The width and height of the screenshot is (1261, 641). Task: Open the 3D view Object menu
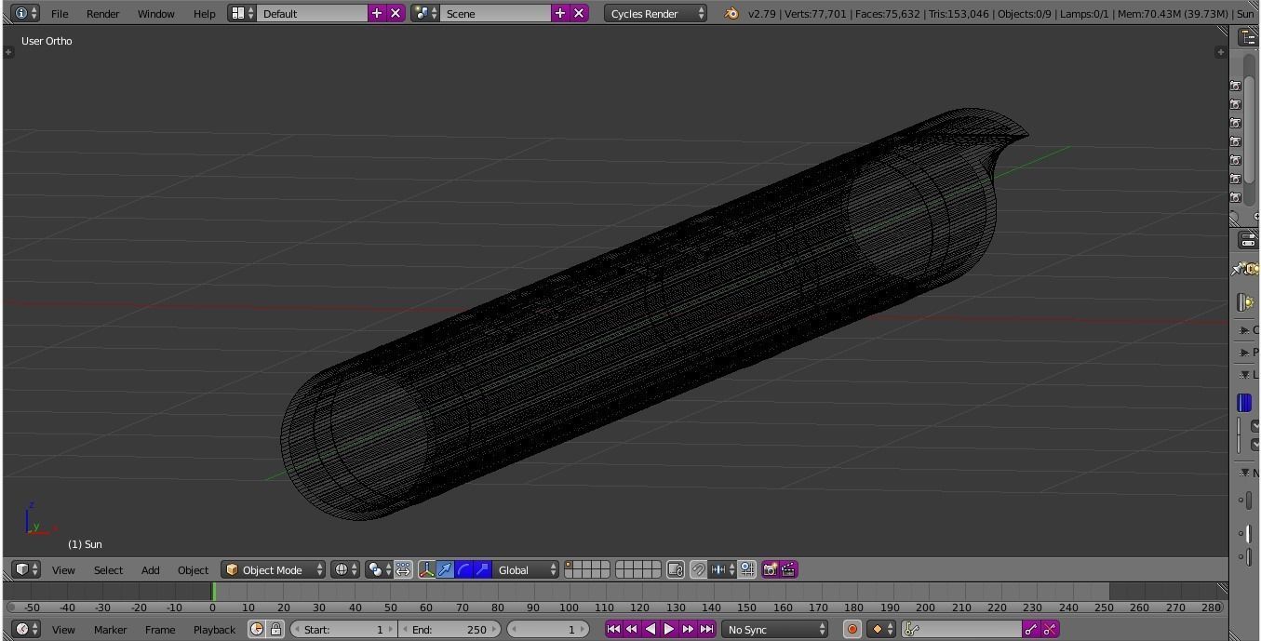point(193,569)
